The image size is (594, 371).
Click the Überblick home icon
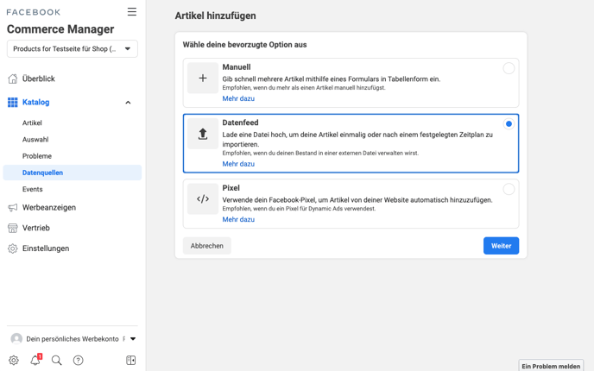(x=12, y=79)
